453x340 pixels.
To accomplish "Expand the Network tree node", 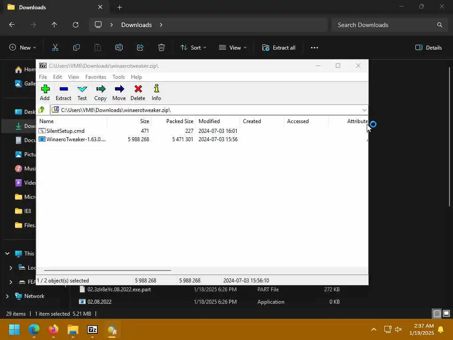I will point(7,296).
